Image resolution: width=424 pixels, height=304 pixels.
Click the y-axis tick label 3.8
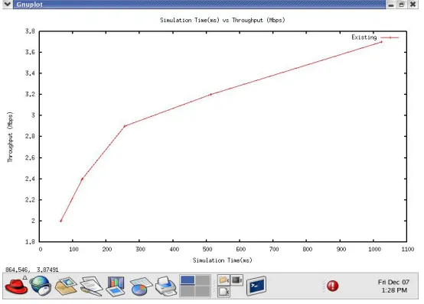[30, 31]
